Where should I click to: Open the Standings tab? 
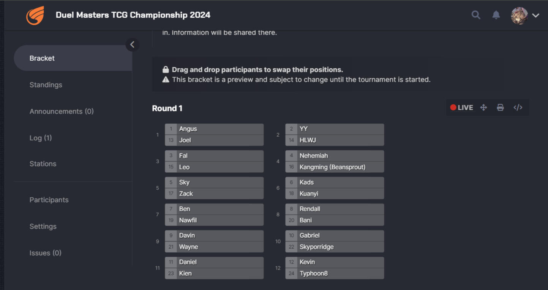46,85
